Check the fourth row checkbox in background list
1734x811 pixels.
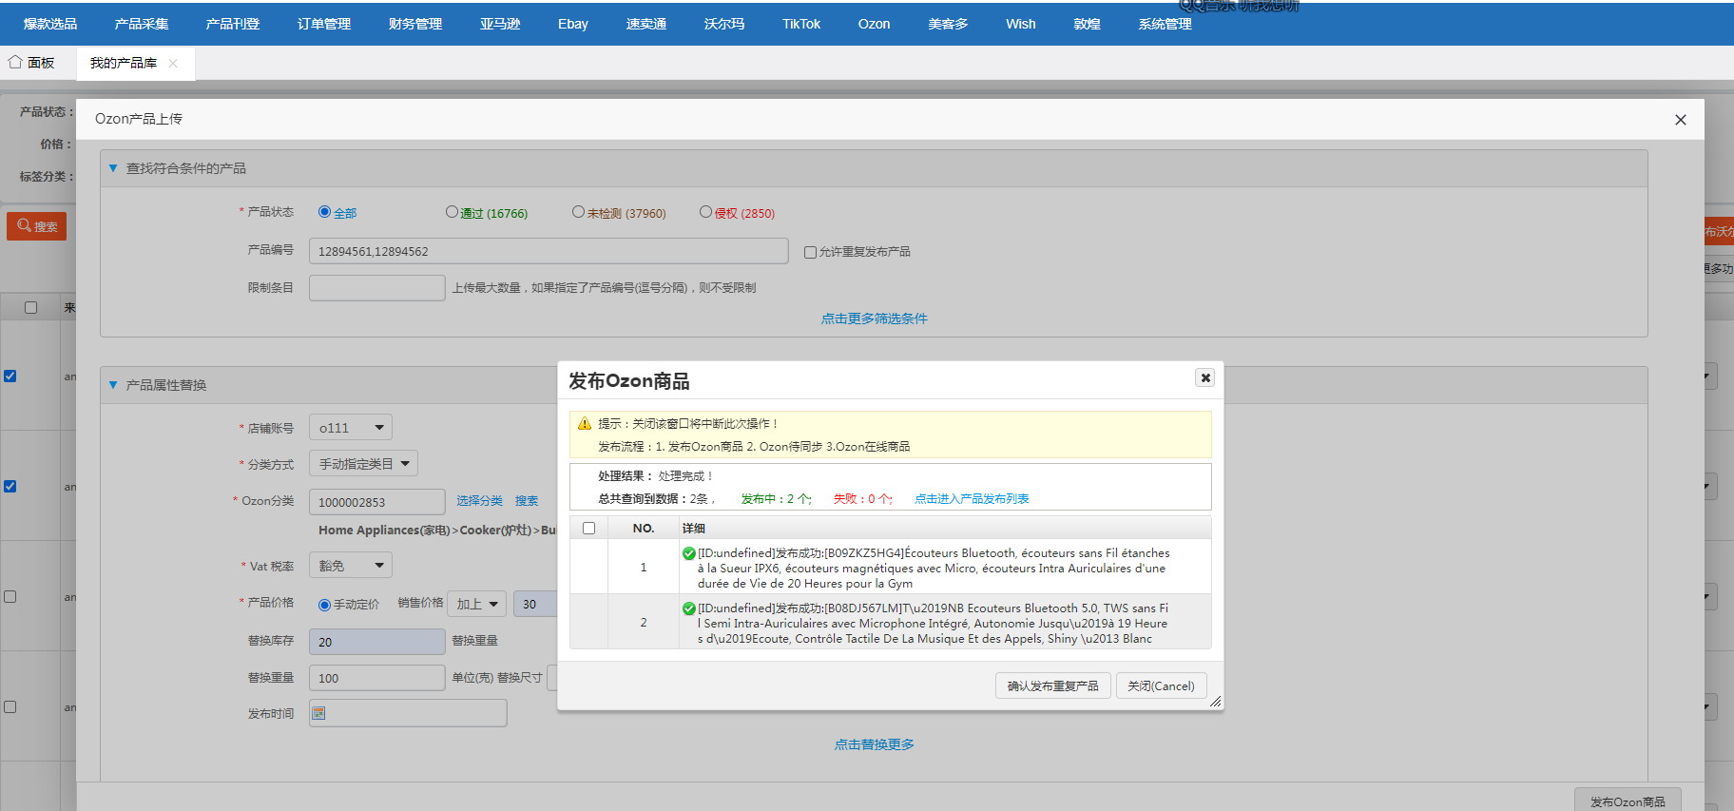[10, 706]
